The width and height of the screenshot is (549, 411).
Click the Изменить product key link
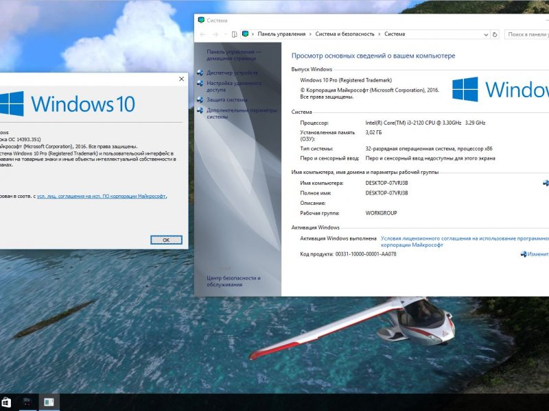538,254
